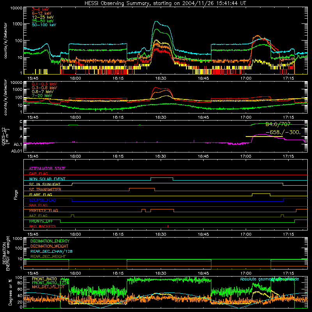Image resolution: width=312 pixels, height=312 pixels.
Task: Click the yellow FRONT_RATIO legend label
Action: (44, 279)
